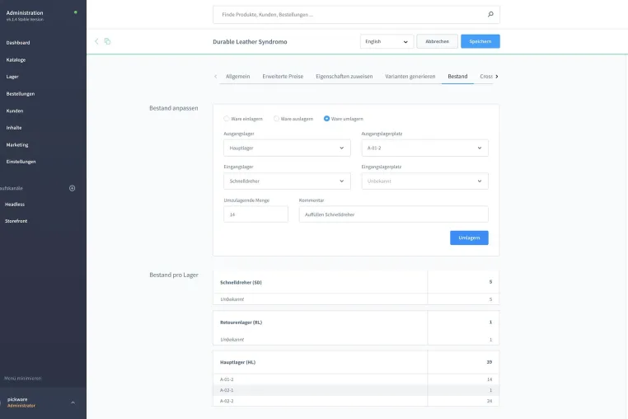Go back with the left arrow icon
628x419 pixels.
[x=96, y=41]
